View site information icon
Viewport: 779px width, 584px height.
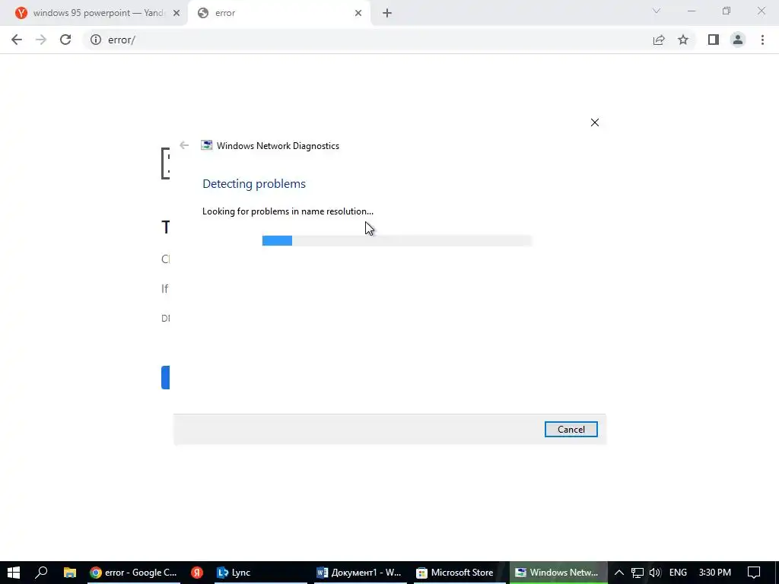96,40
